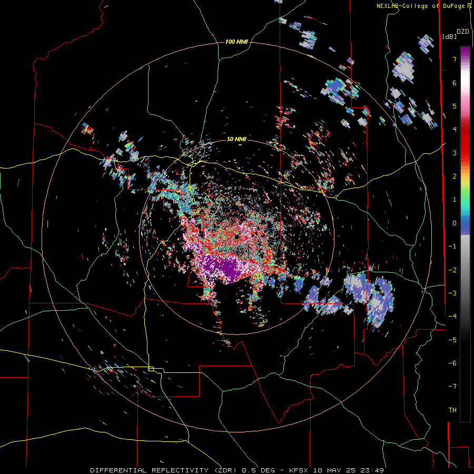Click the "4" value on the dB scale

pos(455,130)
